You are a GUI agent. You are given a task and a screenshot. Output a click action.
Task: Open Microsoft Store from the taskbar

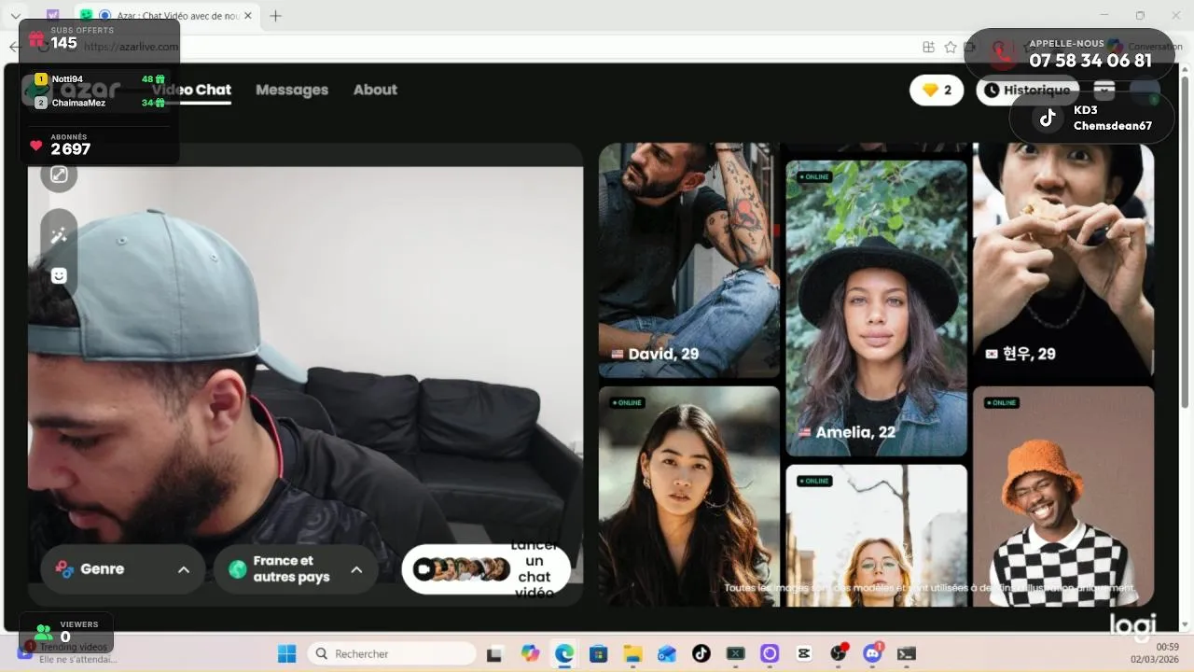tap(599, 654)
